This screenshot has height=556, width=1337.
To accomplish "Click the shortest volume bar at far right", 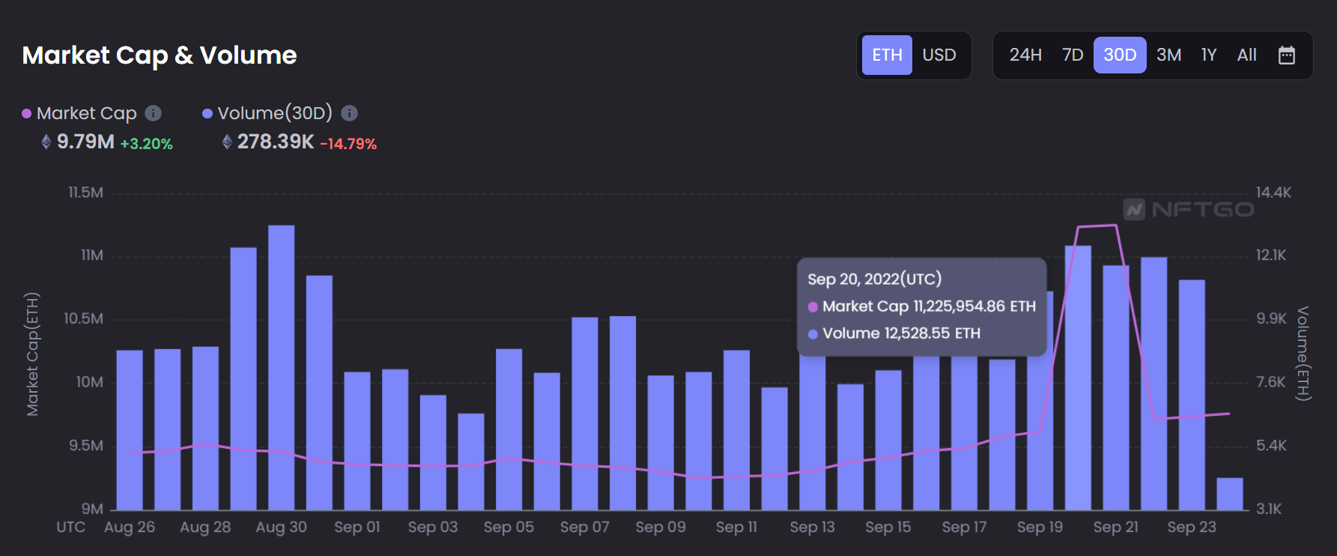I will click(x=1229, y=494).
